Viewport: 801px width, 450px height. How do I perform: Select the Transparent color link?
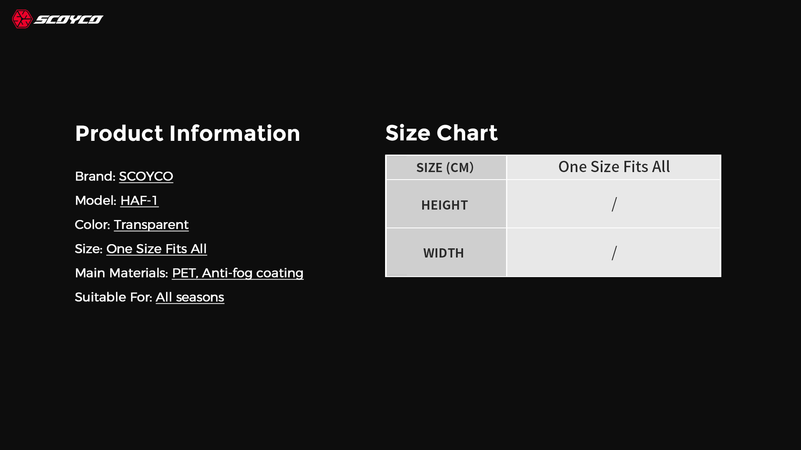click(x=151, y=225)
